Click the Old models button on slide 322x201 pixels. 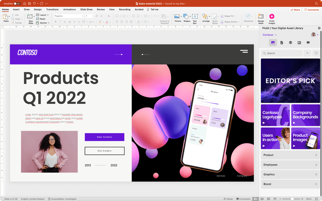click(x=104, y=151)
